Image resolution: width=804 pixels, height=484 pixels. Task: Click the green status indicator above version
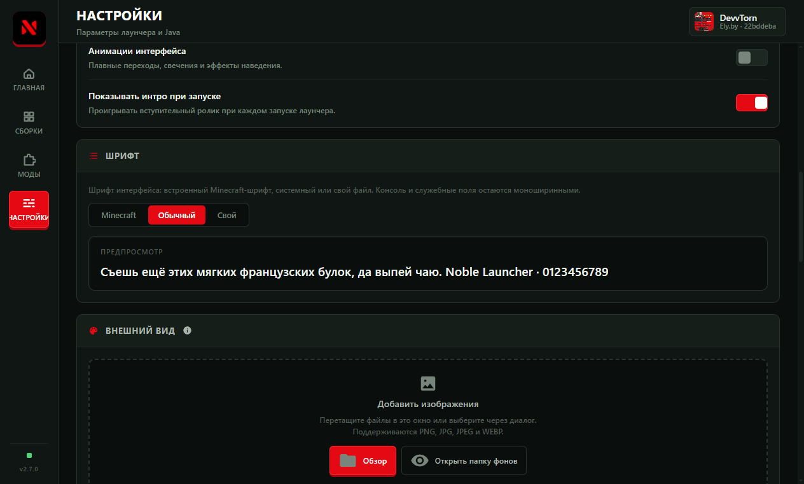[x=29, y=455]
